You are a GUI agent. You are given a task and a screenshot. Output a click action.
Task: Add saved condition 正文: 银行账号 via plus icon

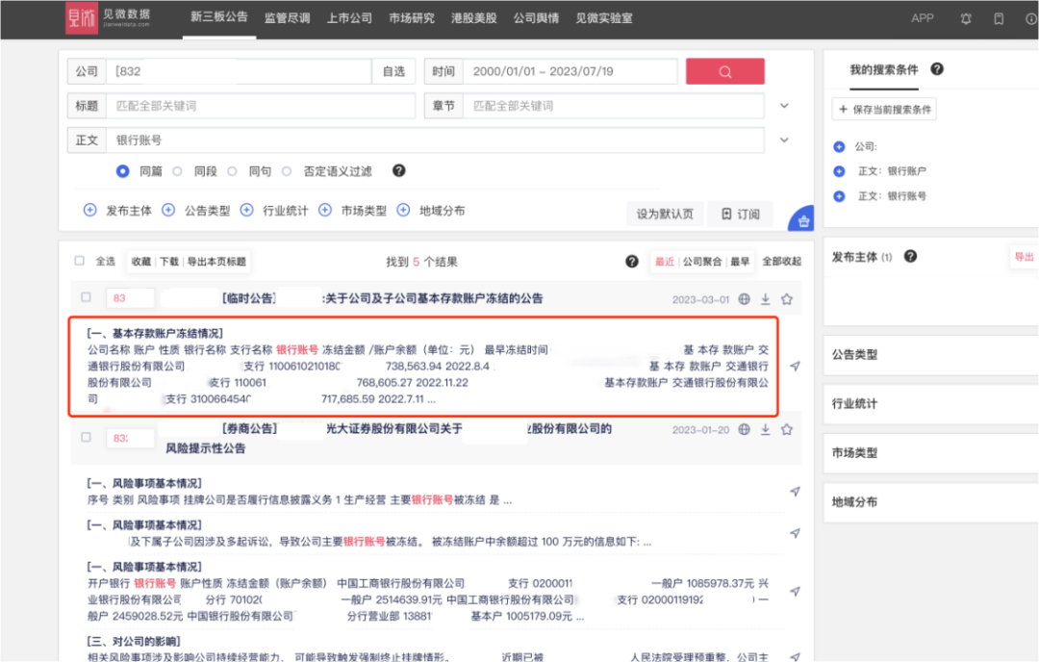[x=839, y=196]
